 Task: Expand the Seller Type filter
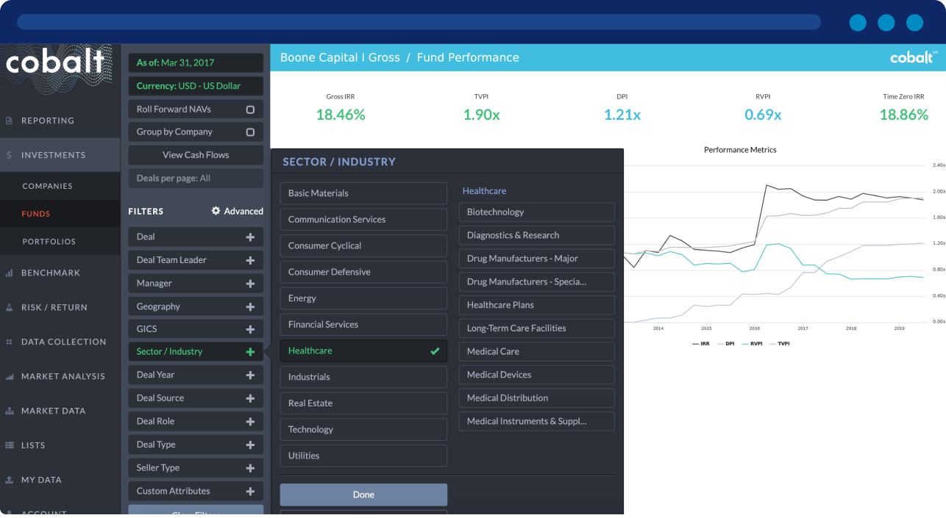[250, 468]
